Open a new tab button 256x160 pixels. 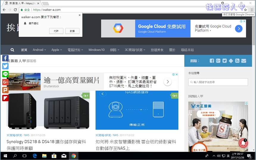point(45,4)
